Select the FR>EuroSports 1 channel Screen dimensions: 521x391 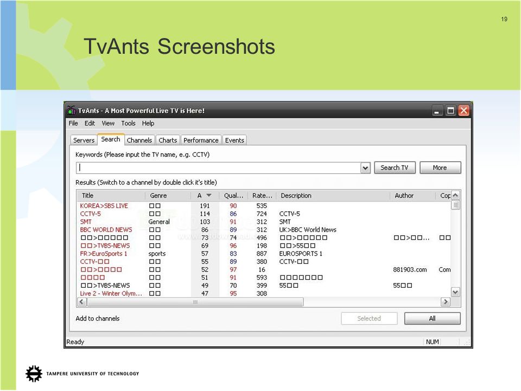pos(104,254)
